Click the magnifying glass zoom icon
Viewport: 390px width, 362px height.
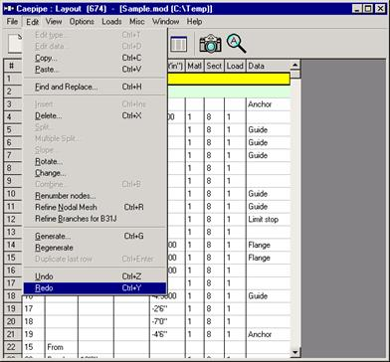click(x=236, y=44)
